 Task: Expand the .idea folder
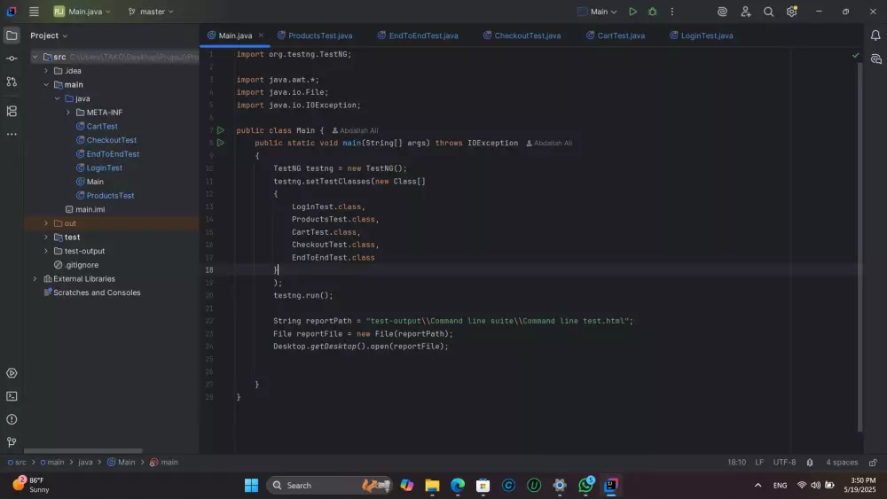[x=46, y=71]
